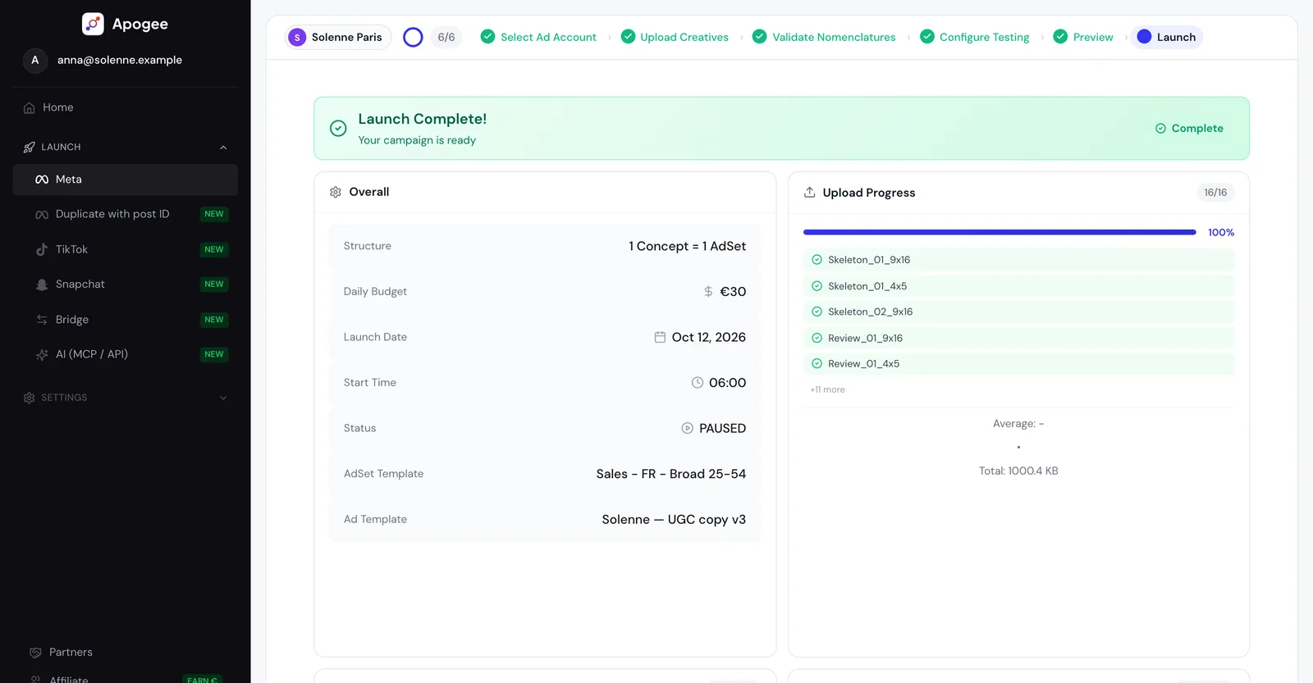Click the Launch Date calendar icon
Viewport: 1313px width, 683px height.
click(x=660, y=337)
